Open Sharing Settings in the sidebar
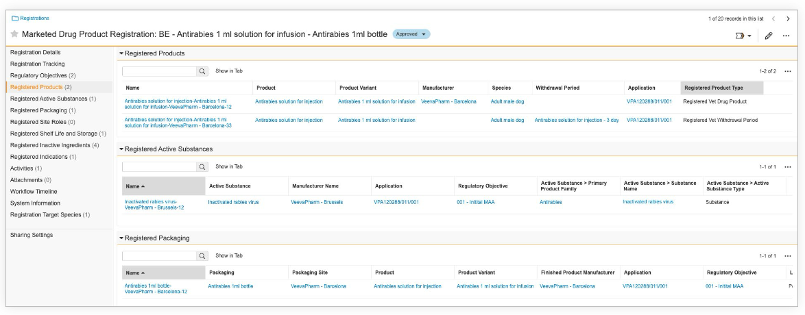This screenshot has height=315, width=805. click(x=32, y=235)
